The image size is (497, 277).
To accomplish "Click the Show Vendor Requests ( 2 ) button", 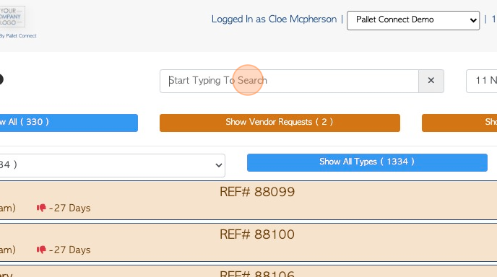I will 280,123.
